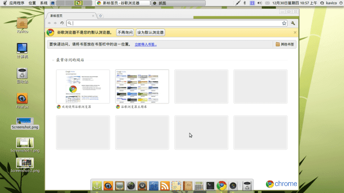Image resolution: width=344 pixels, height=193 pixels.
Task: Select the 抓图 taskbar entry
Action: 178,3
